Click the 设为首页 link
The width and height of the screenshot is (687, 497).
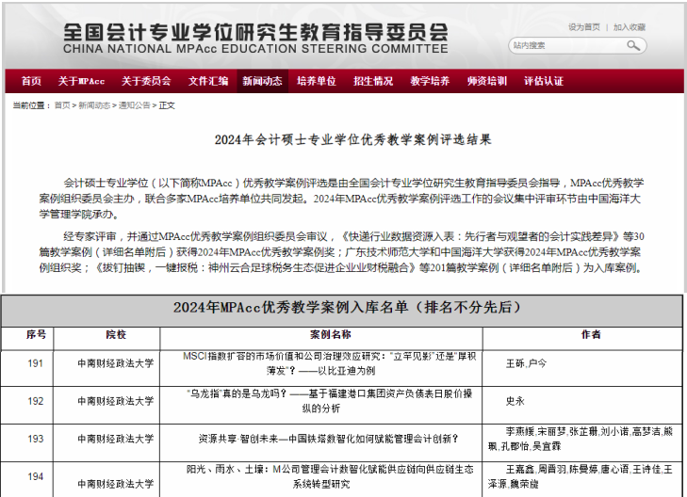tap(583, 27)
